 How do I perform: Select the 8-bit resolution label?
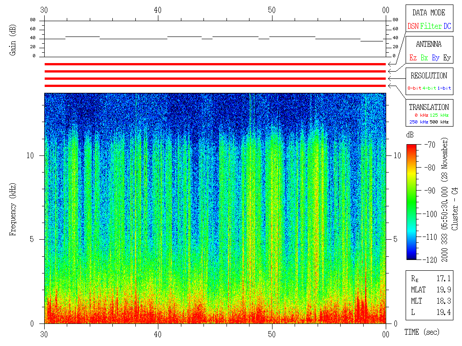click(414, 88)
